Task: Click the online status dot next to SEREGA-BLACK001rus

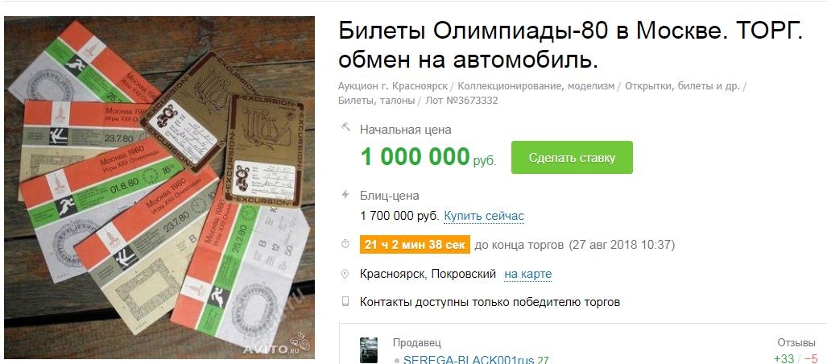Action: [397, 362]
